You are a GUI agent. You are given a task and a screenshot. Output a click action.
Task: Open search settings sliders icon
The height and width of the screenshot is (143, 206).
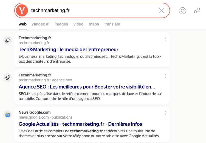197,11
